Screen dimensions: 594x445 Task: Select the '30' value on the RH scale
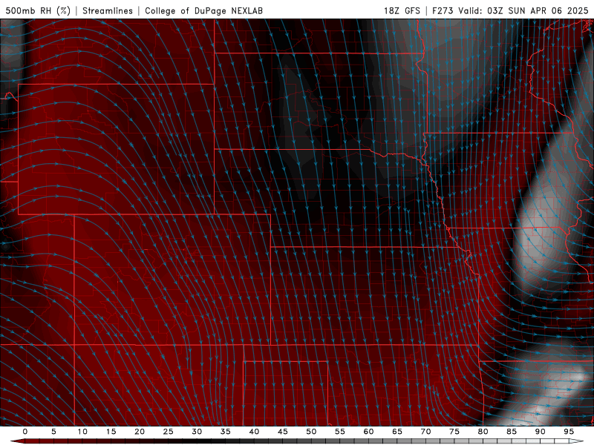tap(197, 432)
